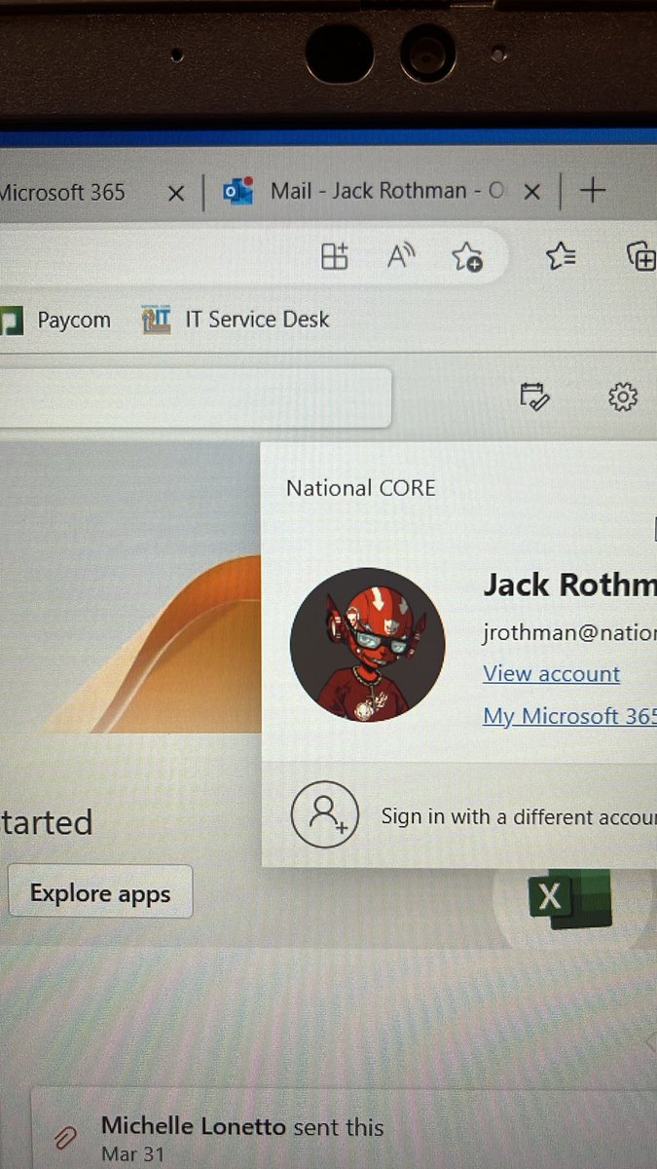The width and height of the screenshot is (657, 1169).
Task: Click Jack Rothman's profile picture
Action: coord(368,645)
